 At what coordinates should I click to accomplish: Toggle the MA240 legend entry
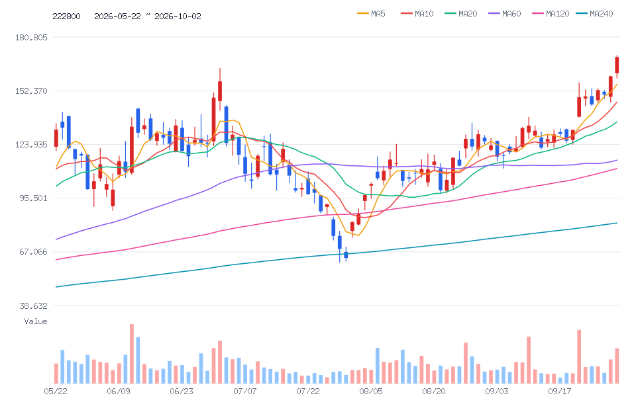click(594, 14)
